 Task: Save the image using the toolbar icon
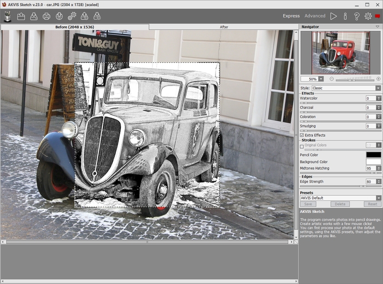pyautogui.click(x=34, y=16)
